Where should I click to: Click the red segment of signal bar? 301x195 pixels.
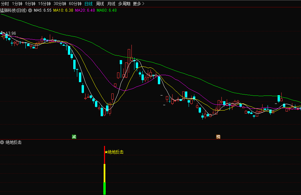coord(104,155)
